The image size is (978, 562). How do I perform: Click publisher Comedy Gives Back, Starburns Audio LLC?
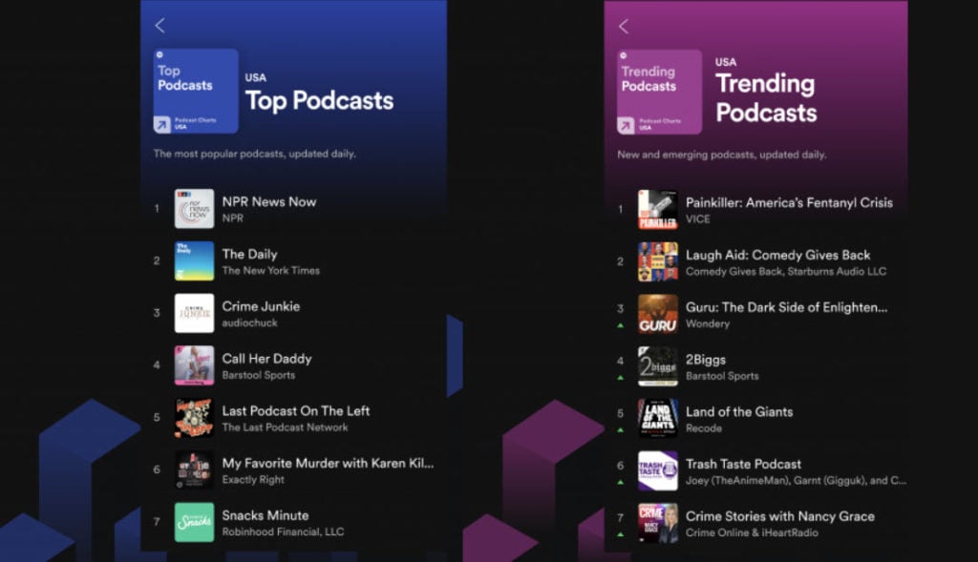[x=786, y=272]
